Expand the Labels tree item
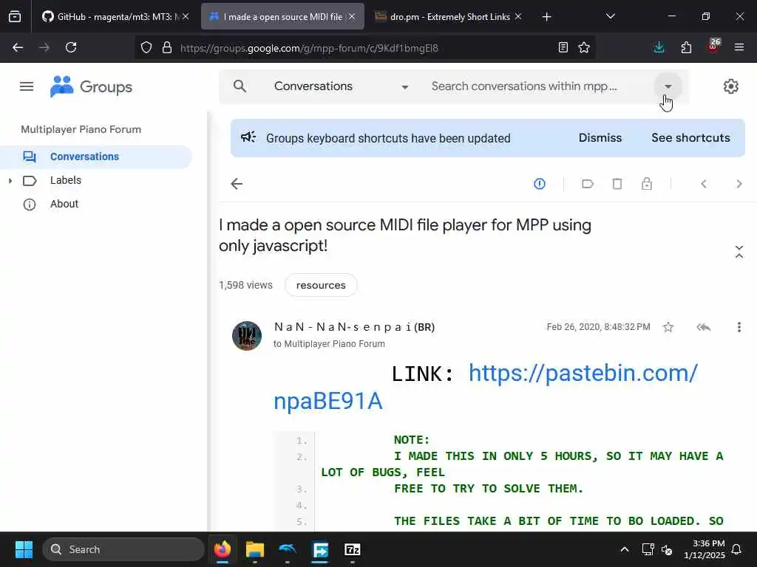Viewport: 757px width, 567px height. [10, 181]
